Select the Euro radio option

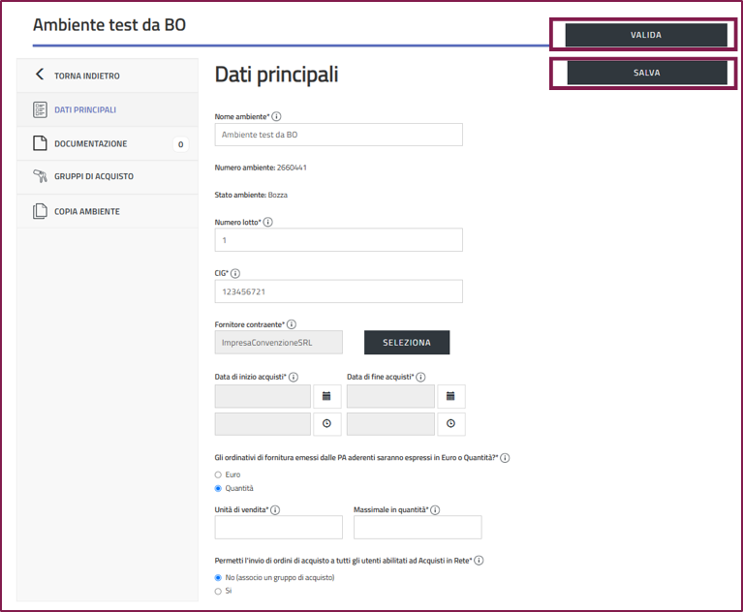(x=218, y=474)
